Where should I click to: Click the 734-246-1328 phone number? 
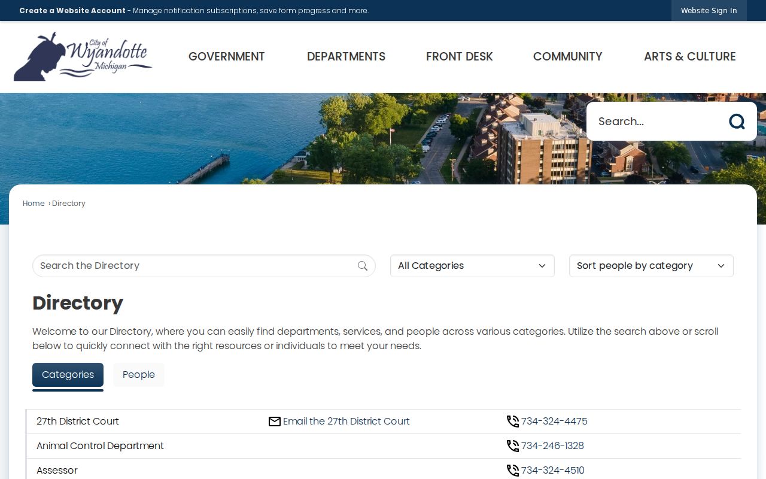[x=552, y=446]
